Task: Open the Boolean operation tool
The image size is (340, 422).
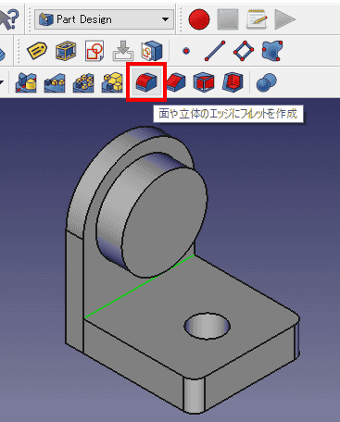Action: tap(266, 82)
